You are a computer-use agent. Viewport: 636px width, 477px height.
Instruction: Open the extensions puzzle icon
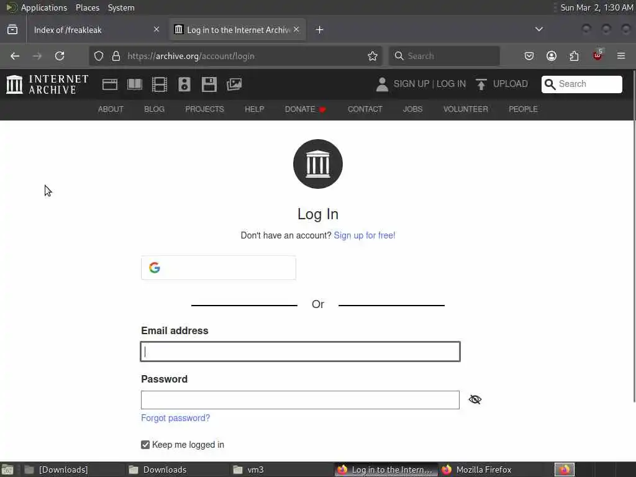click(x=575, y=56)
